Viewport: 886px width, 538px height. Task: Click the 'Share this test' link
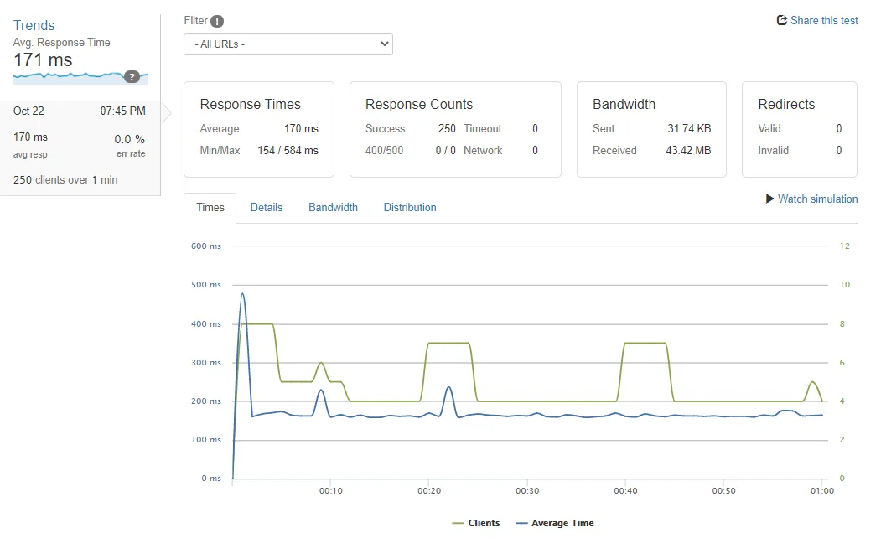click(x=823, y=20)
